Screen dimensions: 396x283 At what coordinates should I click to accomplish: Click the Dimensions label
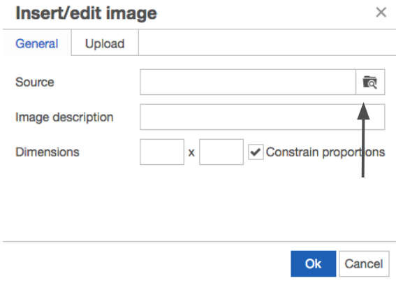[x=47, y=152]
